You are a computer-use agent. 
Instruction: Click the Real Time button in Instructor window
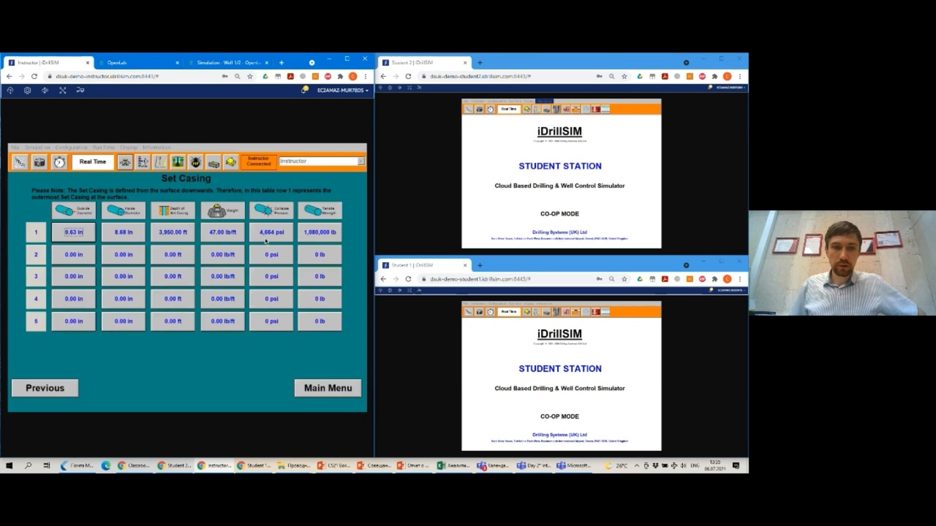click(x=93, y=162)
